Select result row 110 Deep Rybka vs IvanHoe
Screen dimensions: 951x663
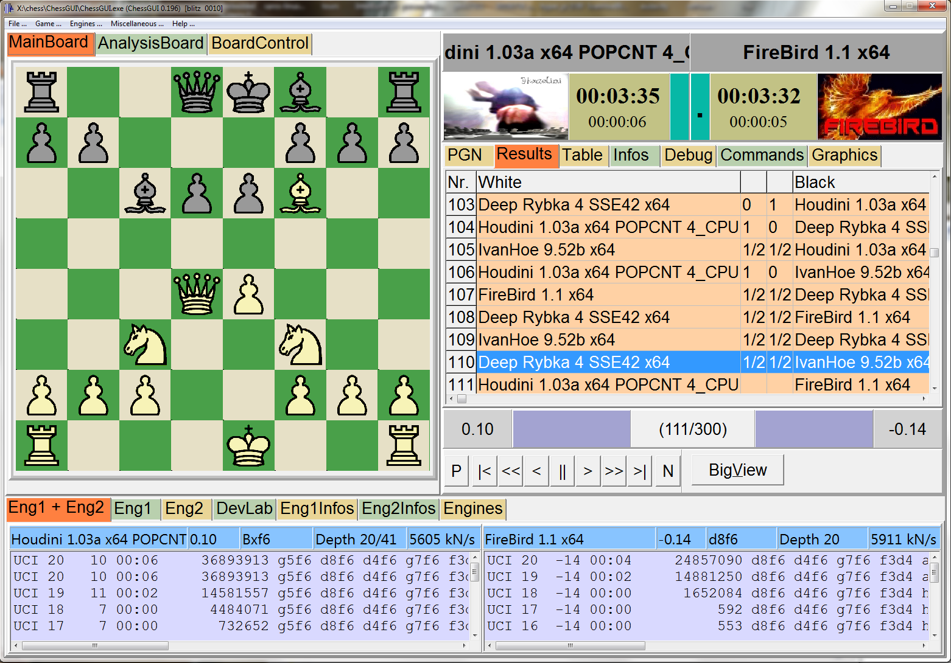[688, 363]
